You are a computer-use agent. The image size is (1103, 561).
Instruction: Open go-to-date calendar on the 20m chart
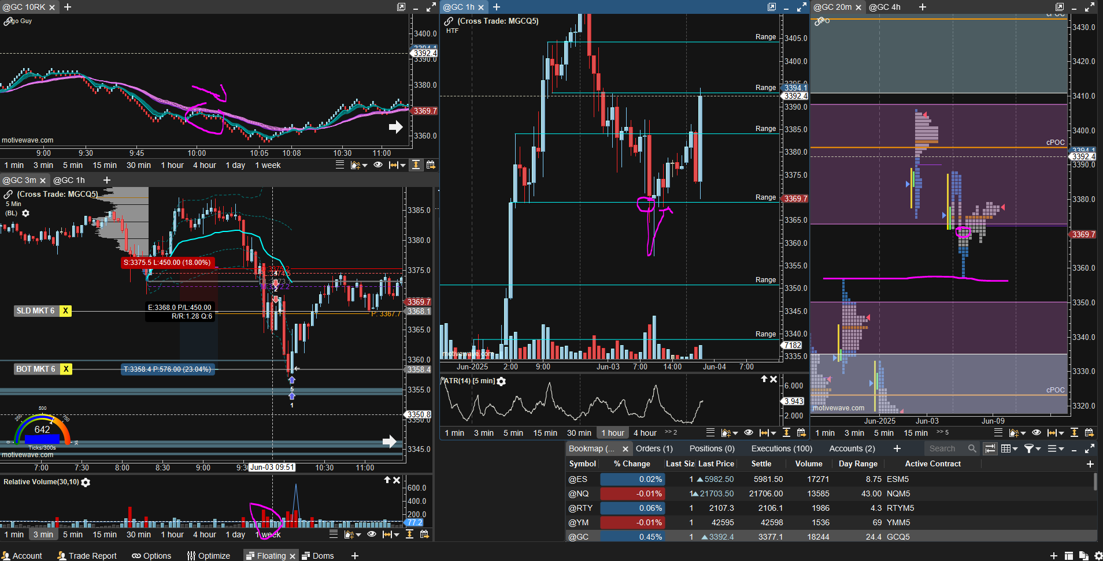(1089, 433)
